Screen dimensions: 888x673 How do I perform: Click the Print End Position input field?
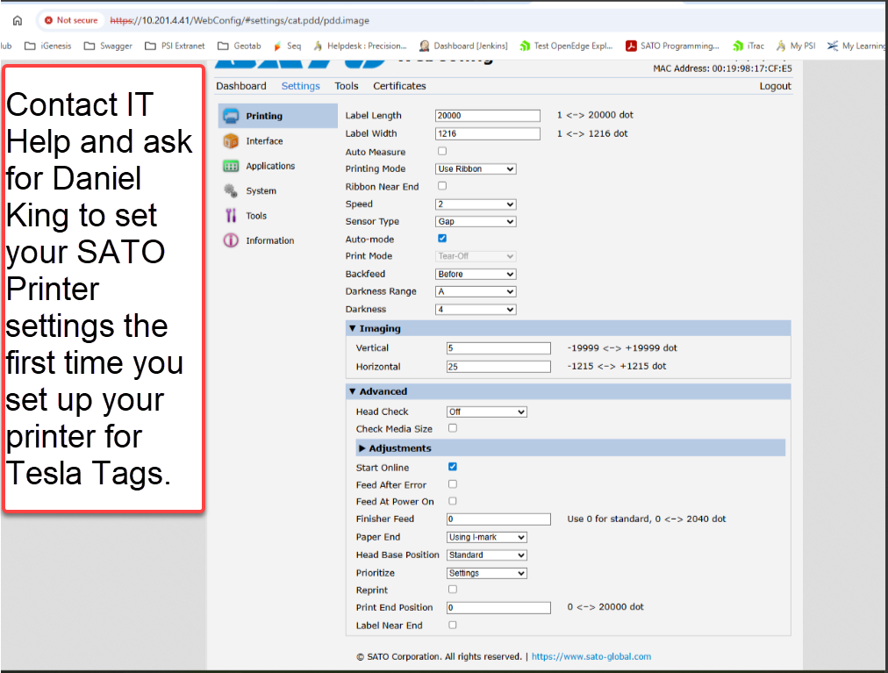click(498, 608)
